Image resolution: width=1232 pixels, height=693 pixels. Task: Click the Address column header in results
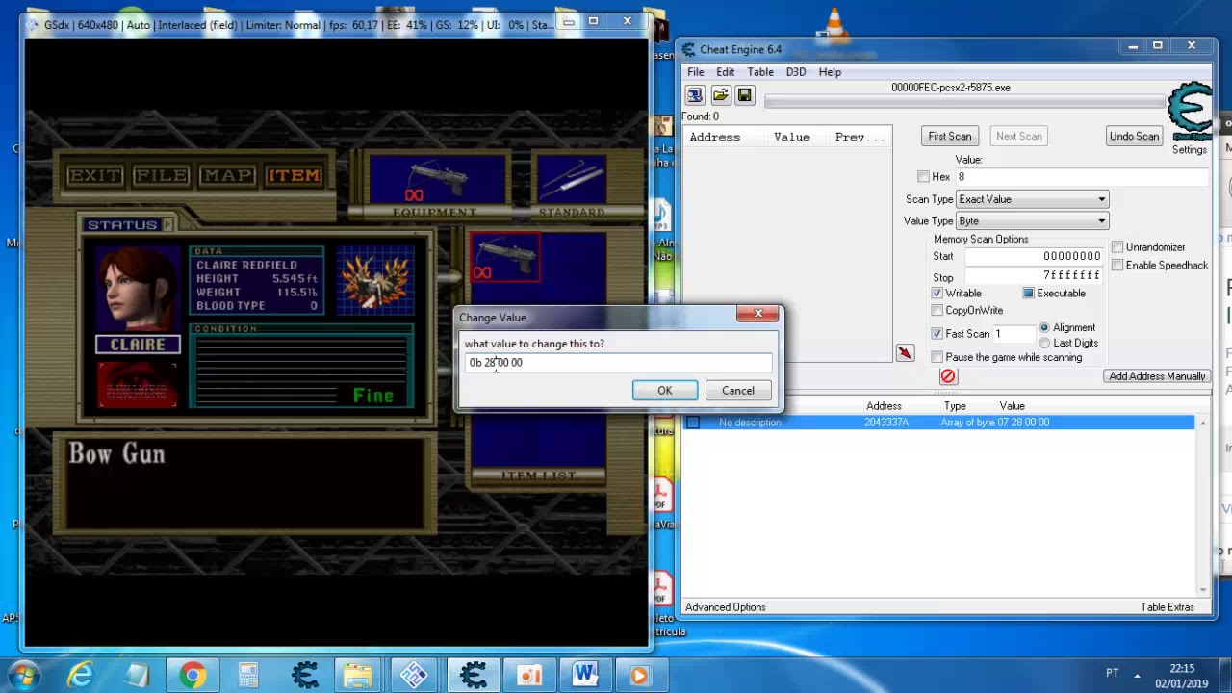(715, 138)
